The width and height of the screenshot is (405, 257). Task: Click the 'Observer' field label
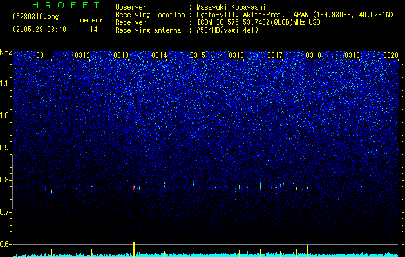click(131, 8)
